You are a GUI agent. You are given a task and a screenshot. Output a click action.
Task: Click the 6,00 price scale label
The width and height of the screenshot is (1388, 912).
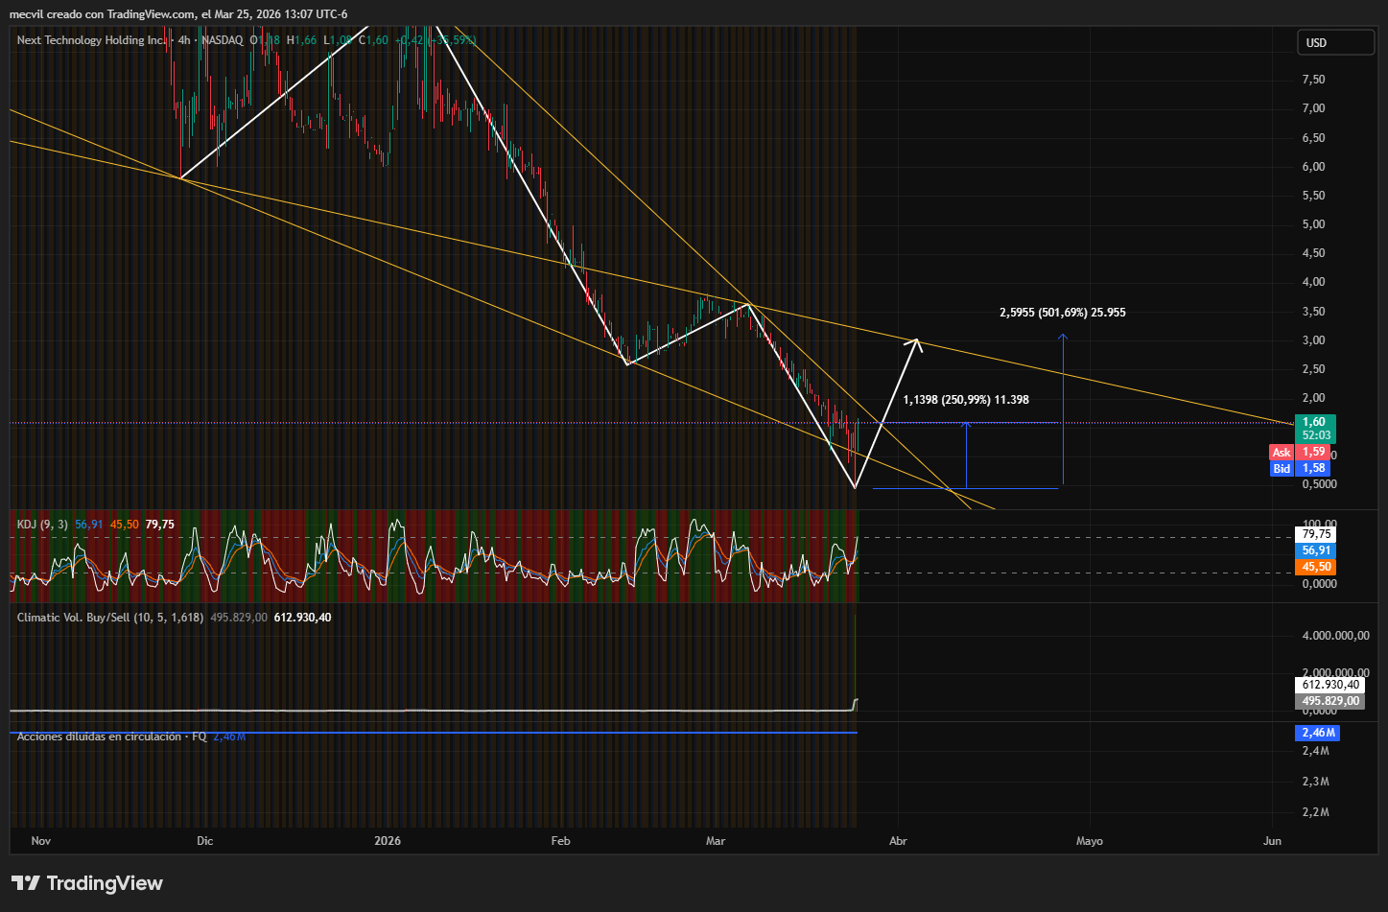[x=1313, y=167]
